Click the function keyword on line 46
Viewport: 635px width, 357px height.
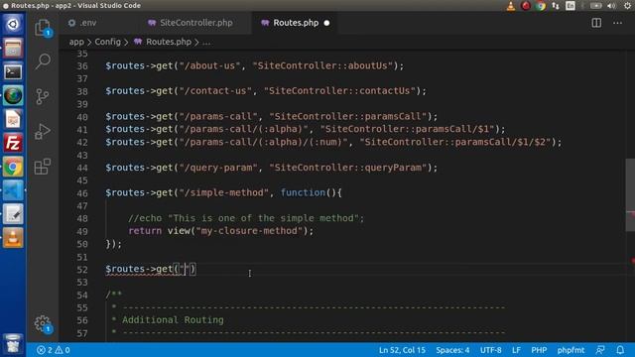click(303, 192)
